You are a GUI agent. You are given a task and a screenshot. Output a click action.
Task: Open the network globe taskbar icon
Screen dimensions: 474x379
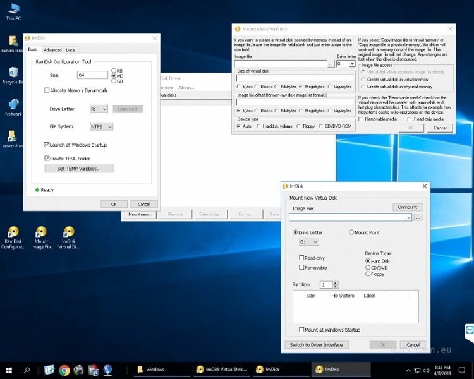107,370
